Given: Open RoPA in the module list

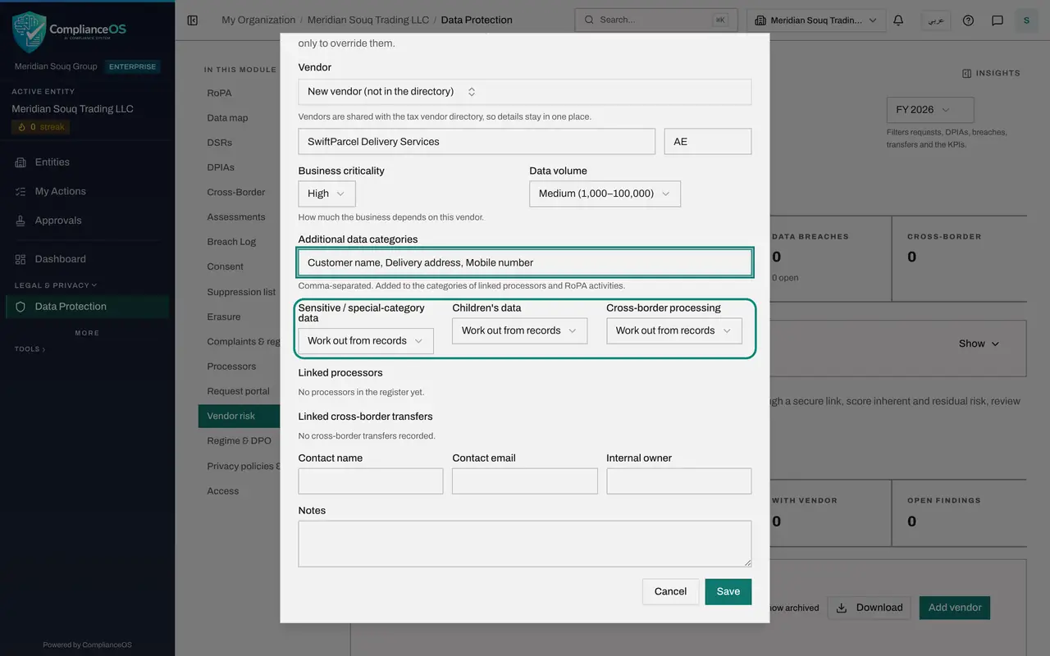Looking at the screenshot, I should [x=219, y=93].
